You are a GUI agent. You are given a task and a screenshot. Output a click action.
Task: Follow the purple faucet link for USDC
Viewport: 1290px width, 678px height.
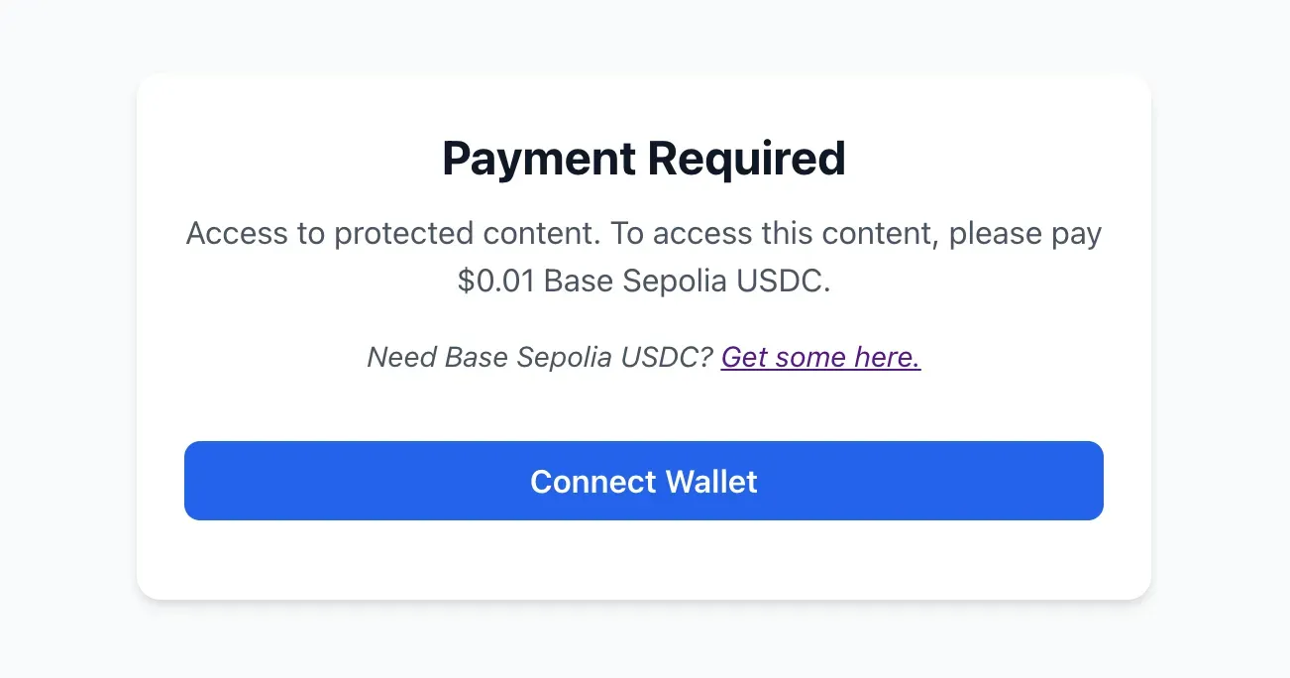[x=820, y=357]
